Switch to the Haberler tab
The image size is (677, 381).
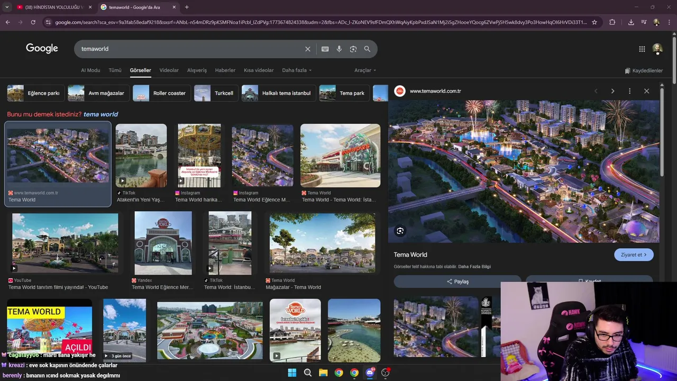tap(225, 70)
